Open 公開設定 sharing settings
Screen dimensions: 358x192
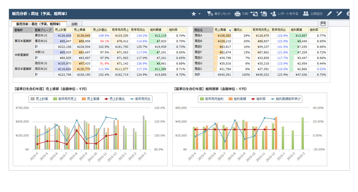(x=313, y=14)
